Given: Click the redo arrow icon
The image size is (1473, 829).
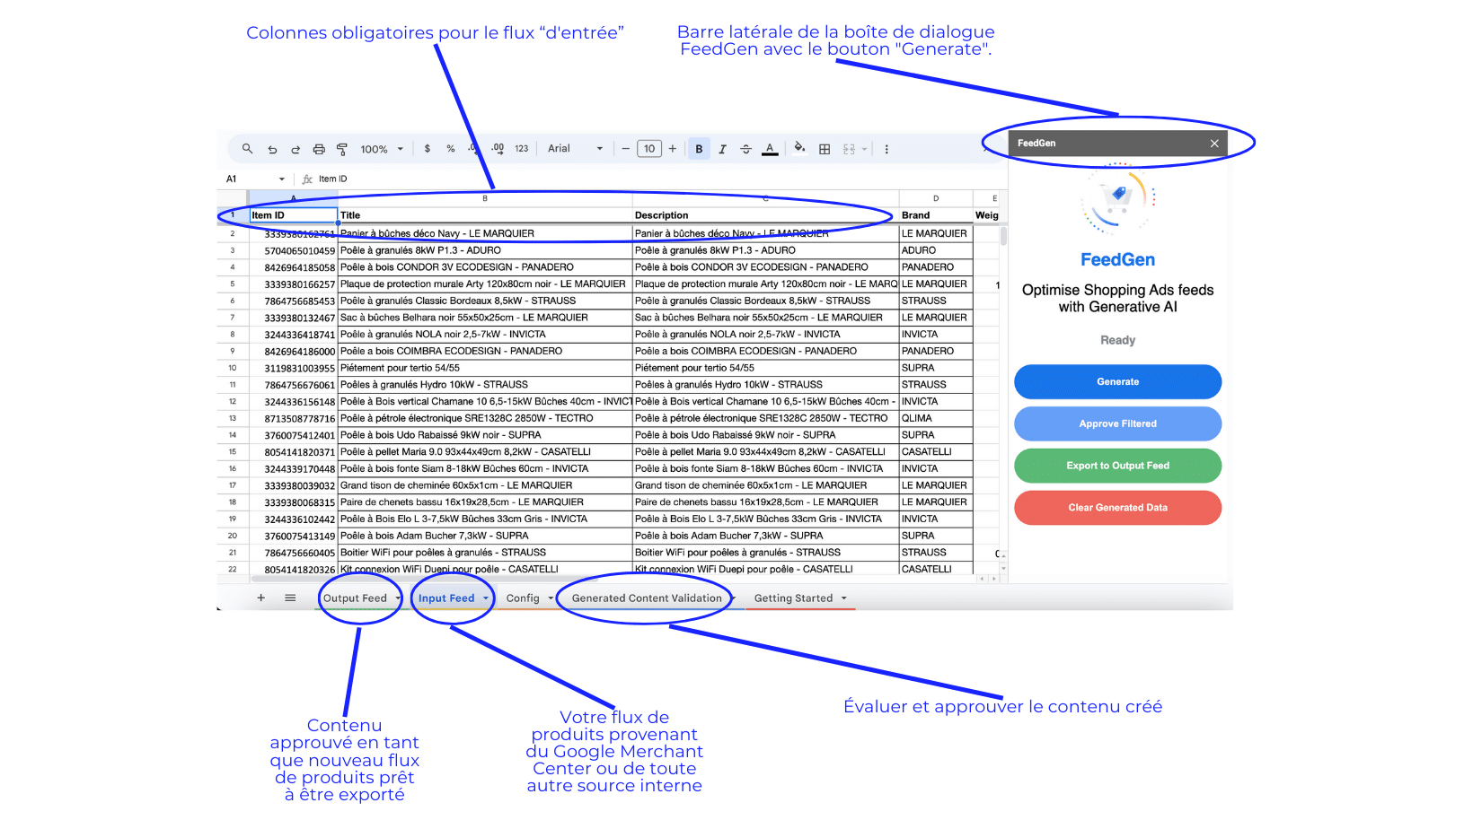Looking at the screenshot, I should pos(295,150).
